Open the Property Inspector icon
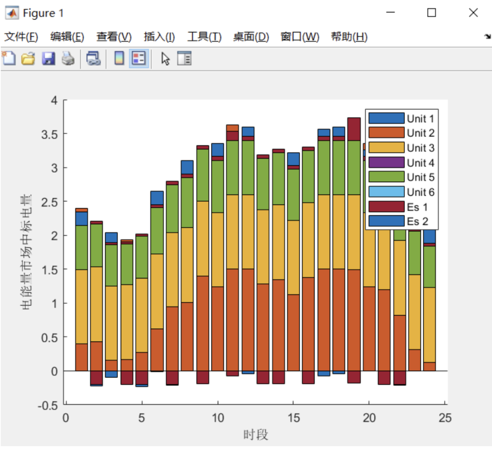 click(x=184, y=58)
